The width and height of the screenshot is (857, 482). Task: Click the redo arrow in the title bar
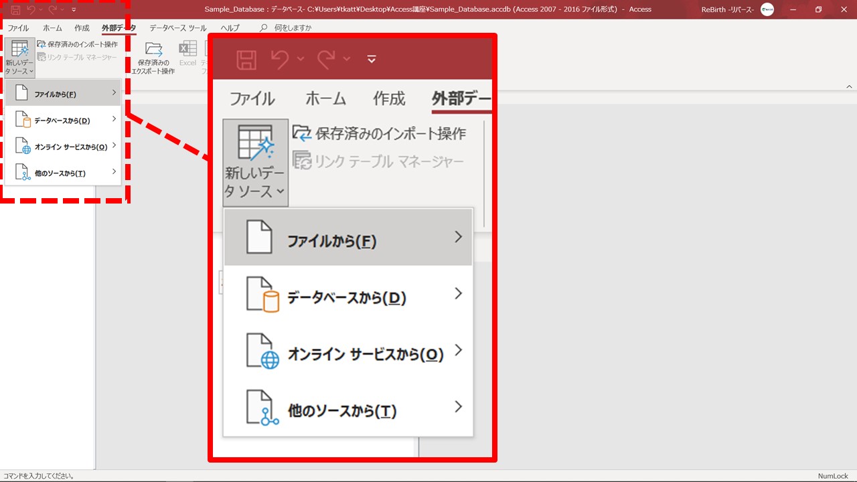click(52, 9)
